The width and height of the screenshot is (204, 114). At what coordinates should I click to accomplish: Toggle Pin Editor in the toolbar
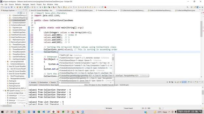(x=102, y=7)
